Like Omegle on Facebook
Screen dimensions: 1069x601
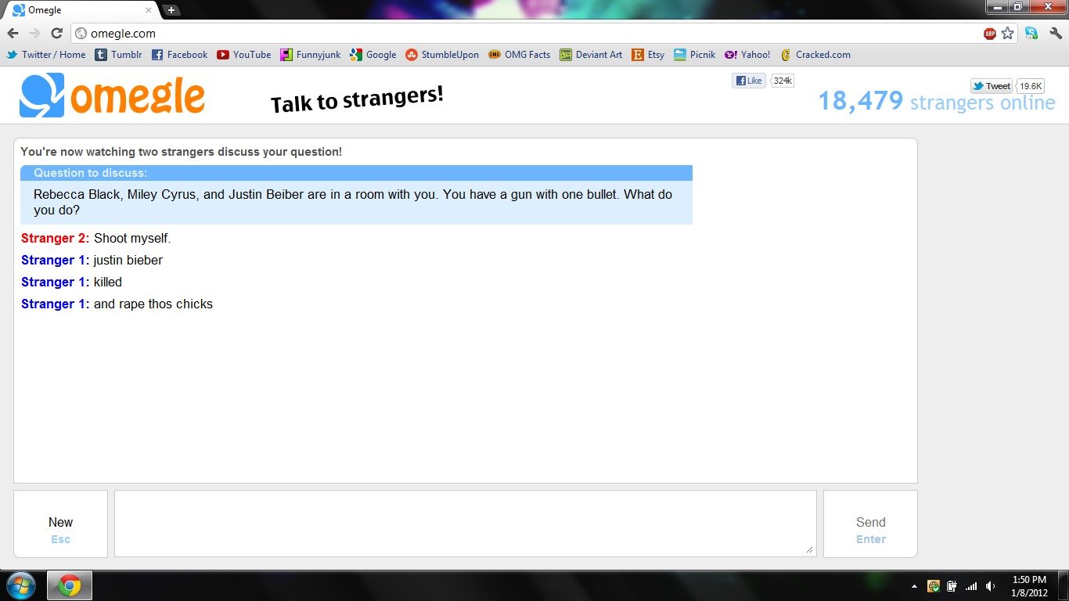748,80
